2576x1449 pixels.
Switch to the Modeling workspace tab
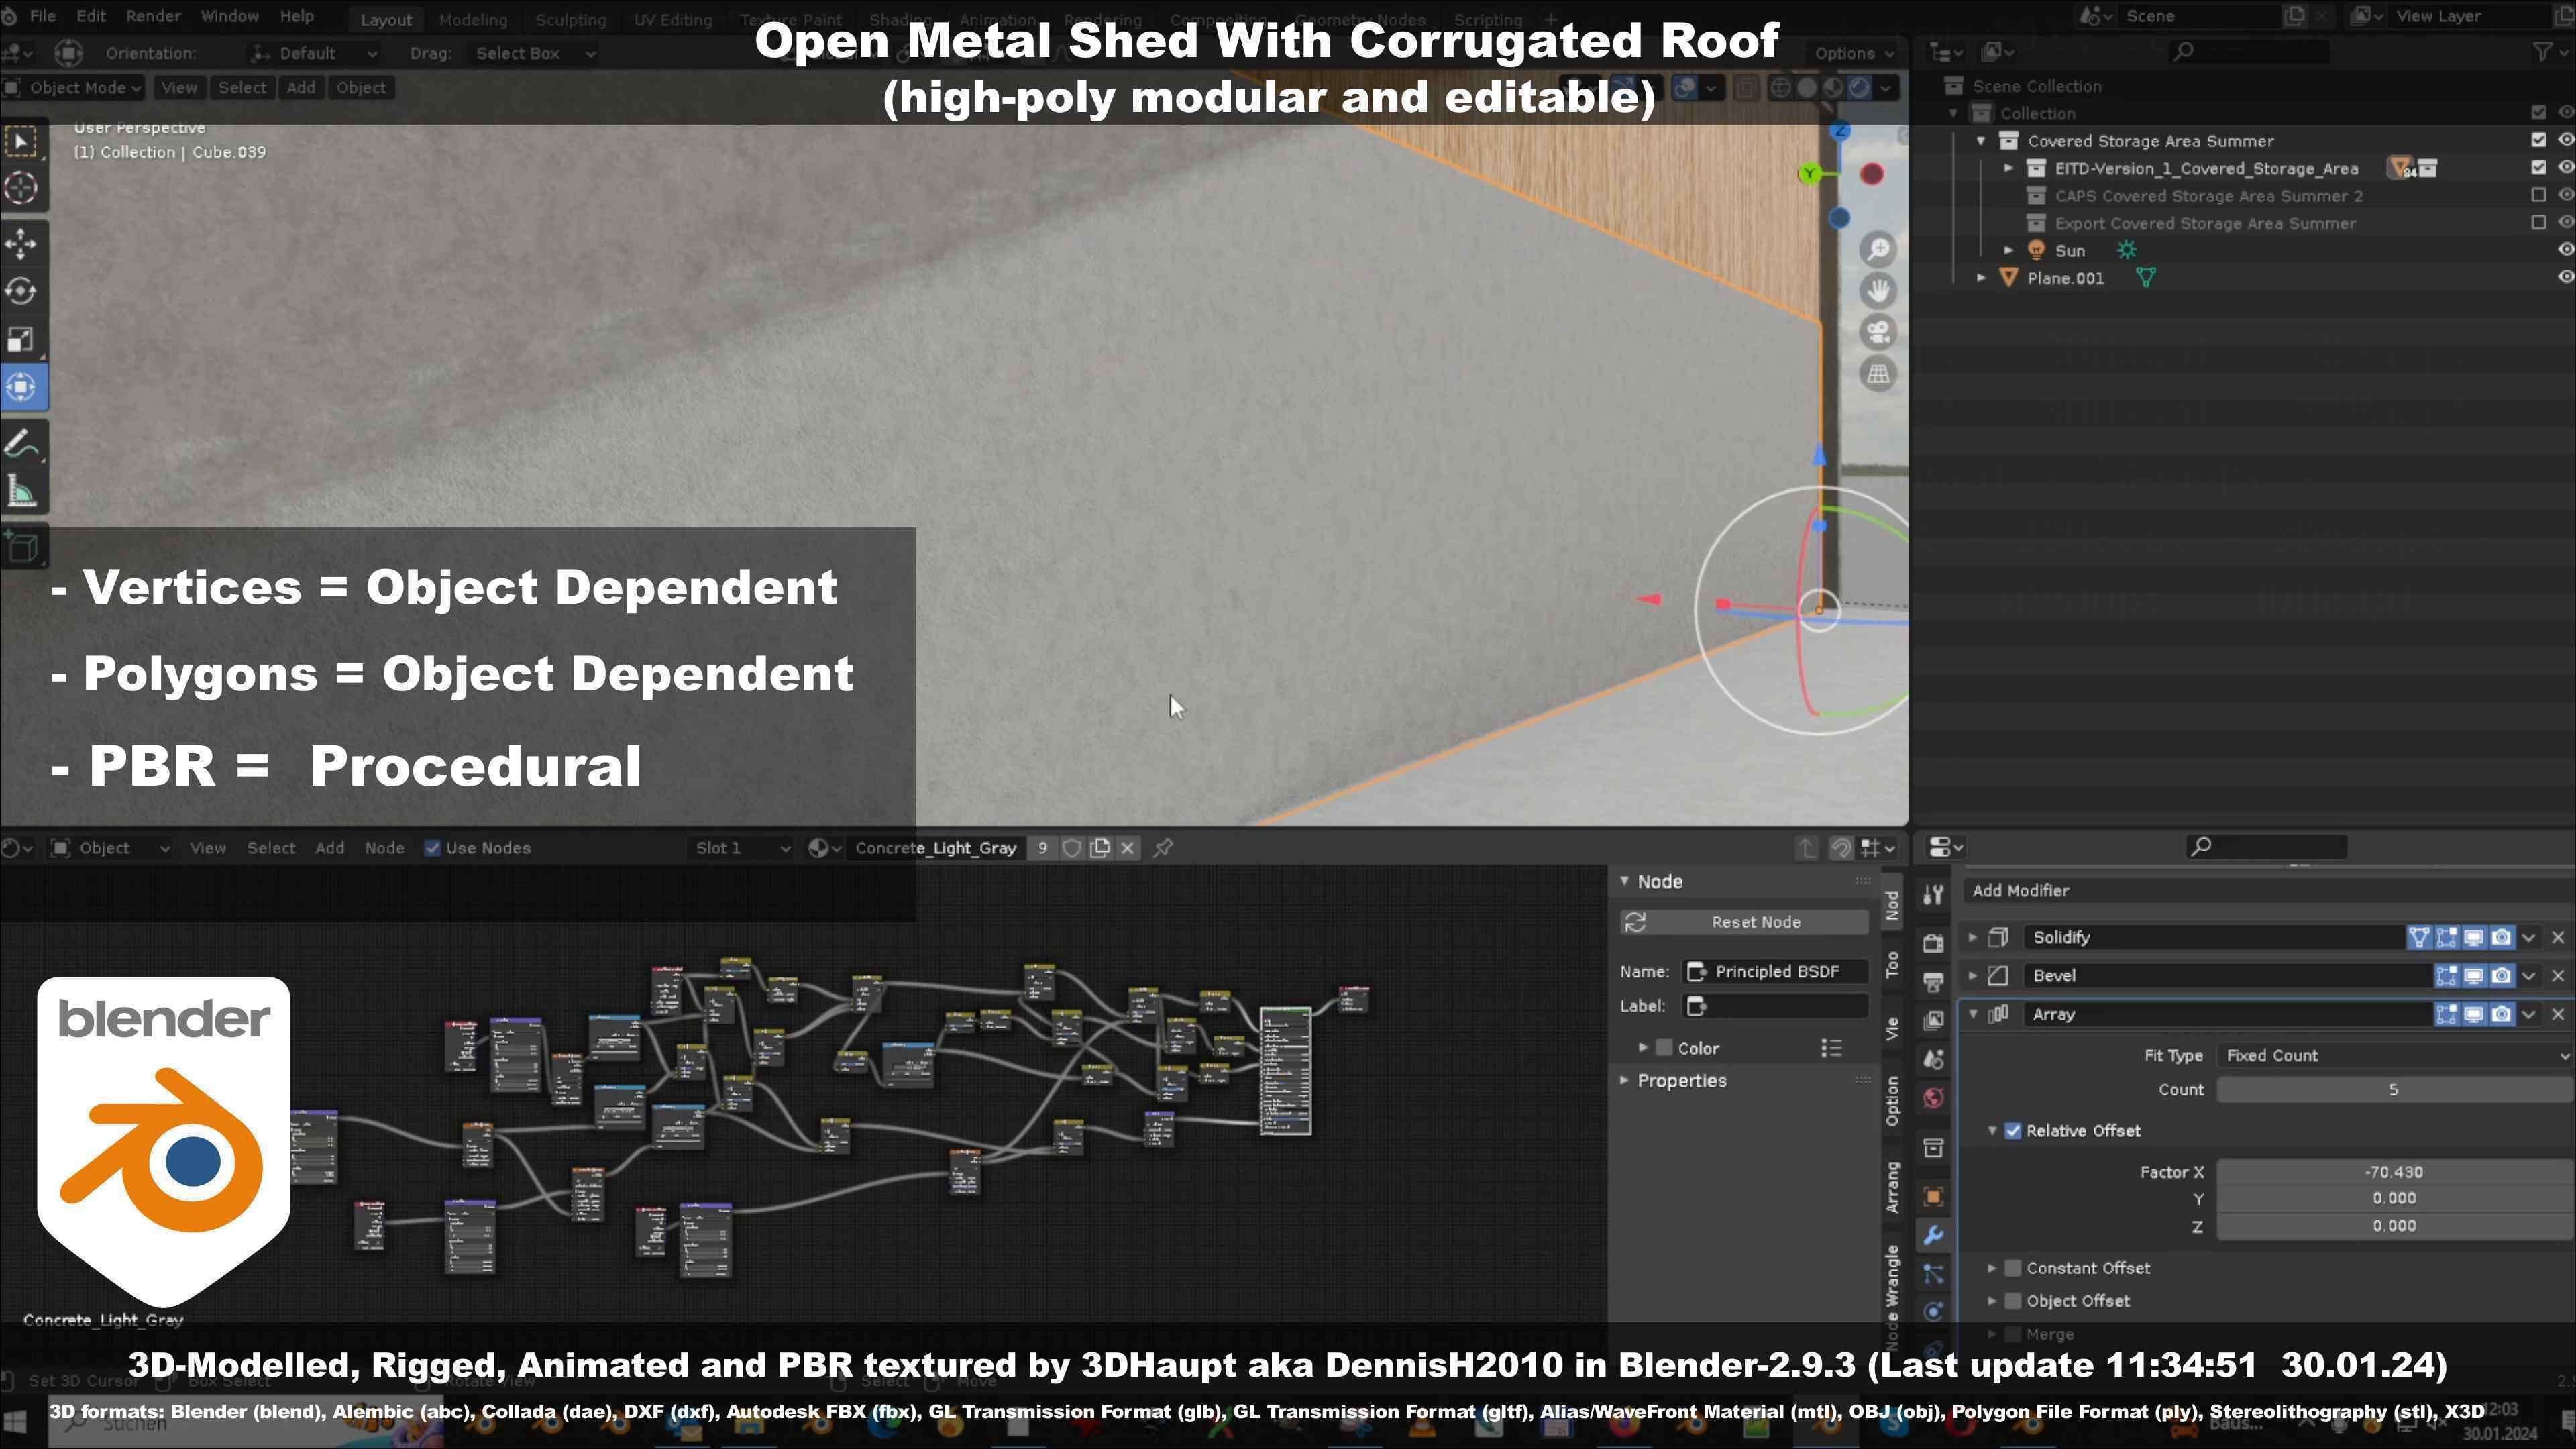[473, 20]
